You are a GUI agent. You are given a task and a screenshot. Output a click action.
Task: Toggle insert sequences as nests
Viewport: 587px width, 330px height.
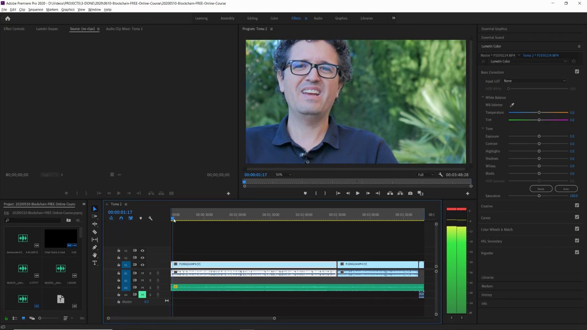pos(111,218)
